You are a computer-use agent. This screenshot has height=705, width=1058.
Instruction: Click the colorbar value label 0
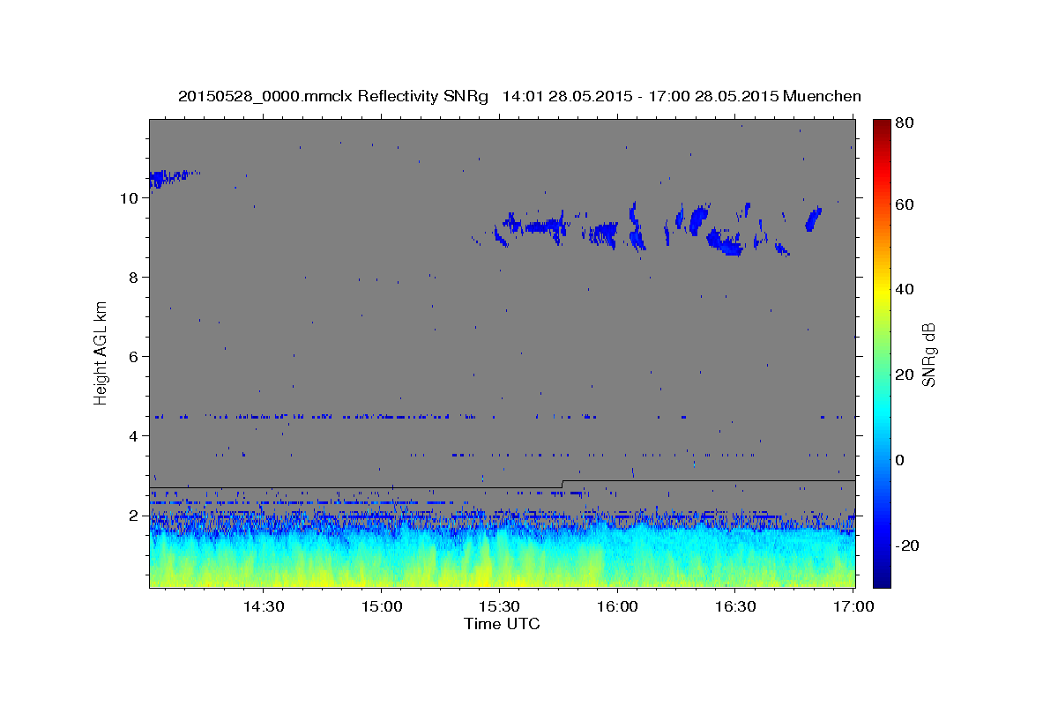click(x=902, y=460)
